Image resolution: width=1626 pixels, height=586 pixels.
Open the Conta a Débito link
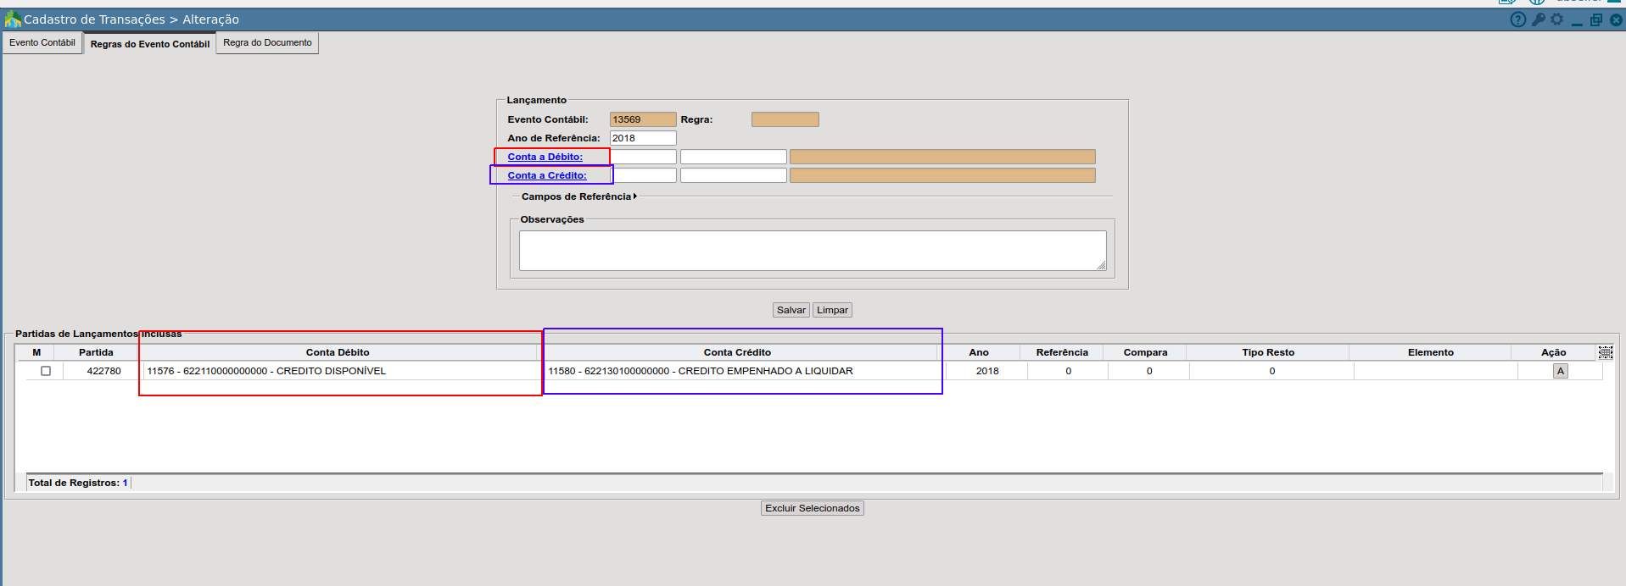tap(545, 157)
